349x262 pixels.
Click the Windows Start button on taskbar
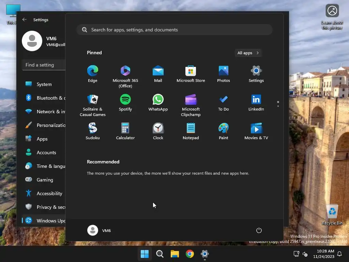pos(145,254)
